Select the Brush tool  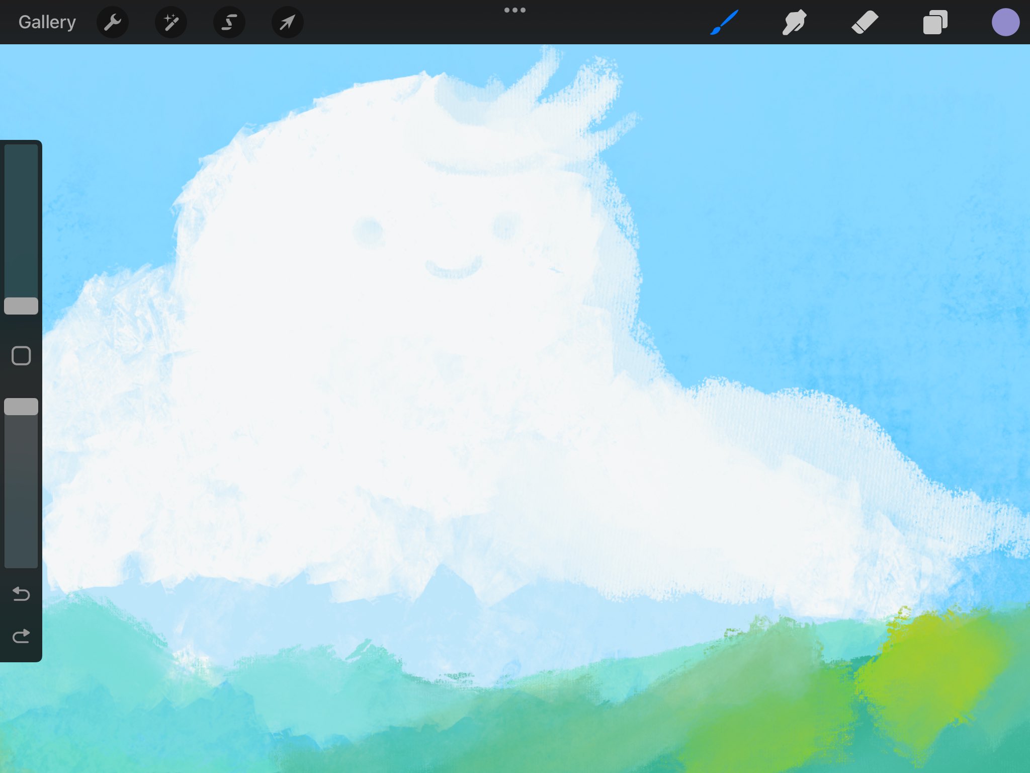click(x=724, y=22)
